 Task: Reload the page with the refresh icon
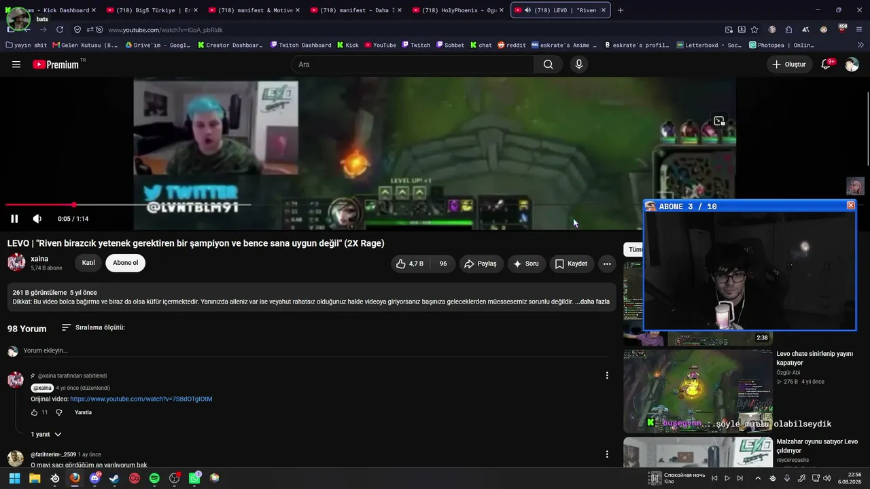60,30
